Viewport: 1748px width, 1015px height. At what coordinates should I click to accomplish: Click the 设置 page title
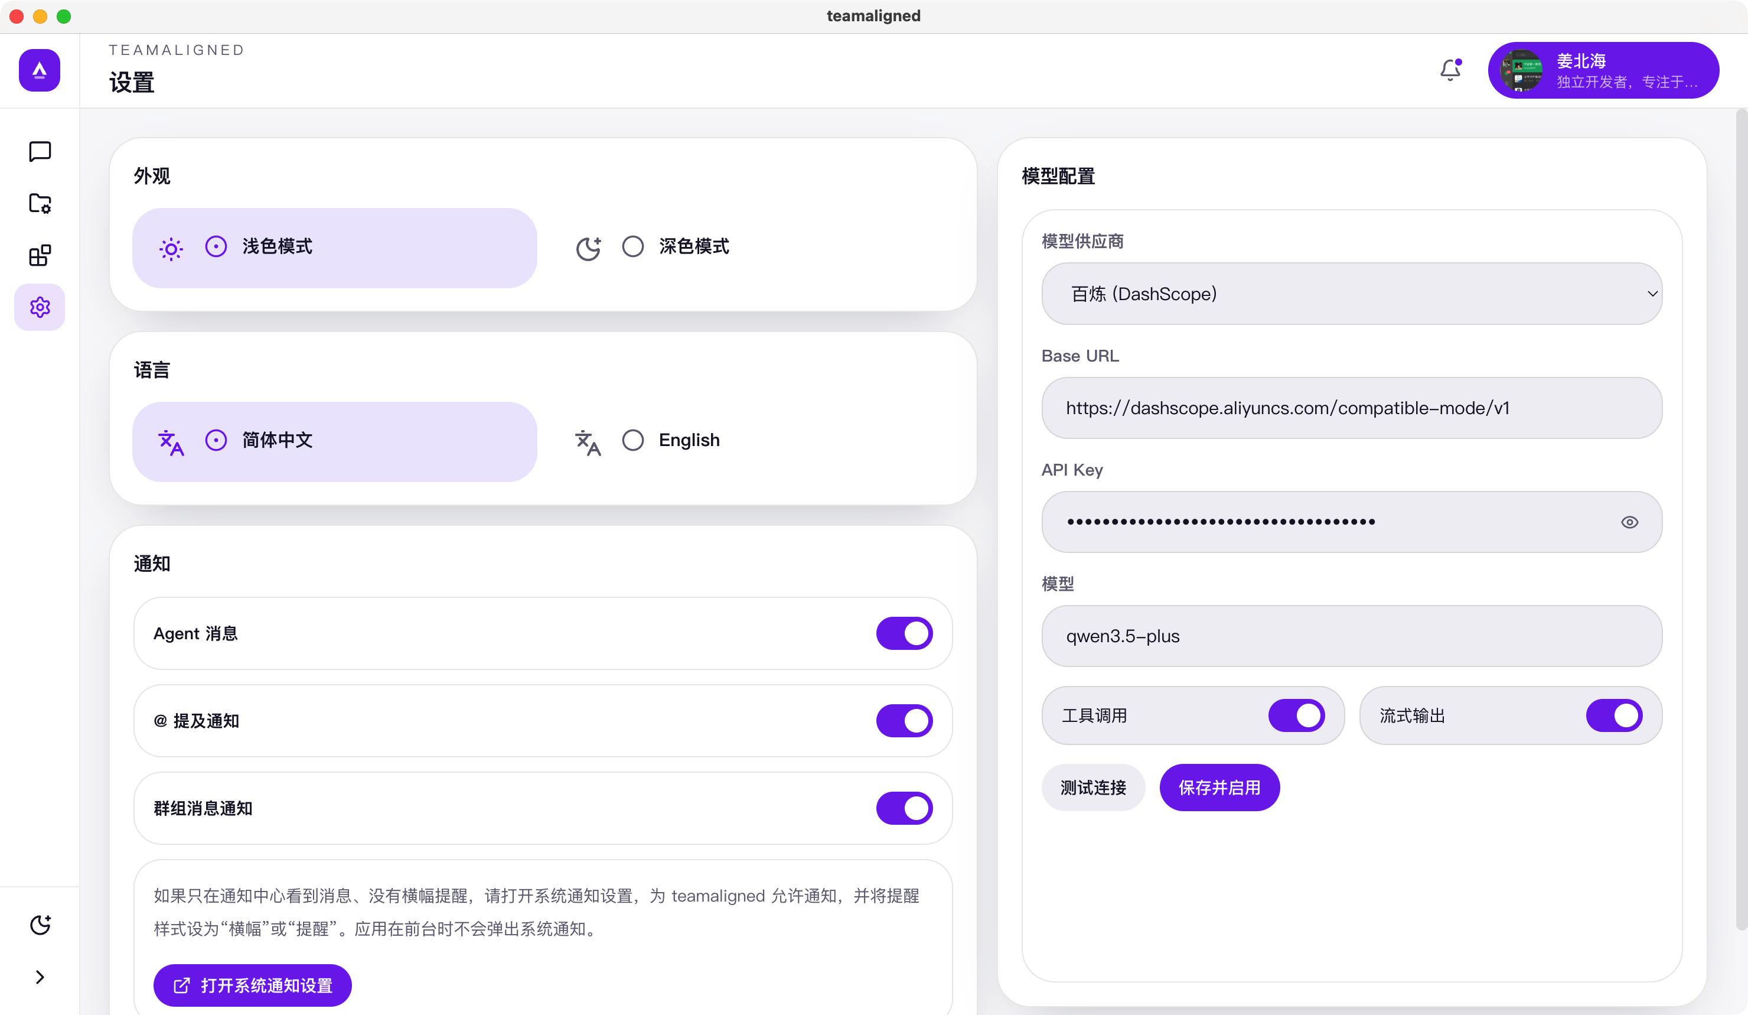pyautogui.click(x=132, y=83)
